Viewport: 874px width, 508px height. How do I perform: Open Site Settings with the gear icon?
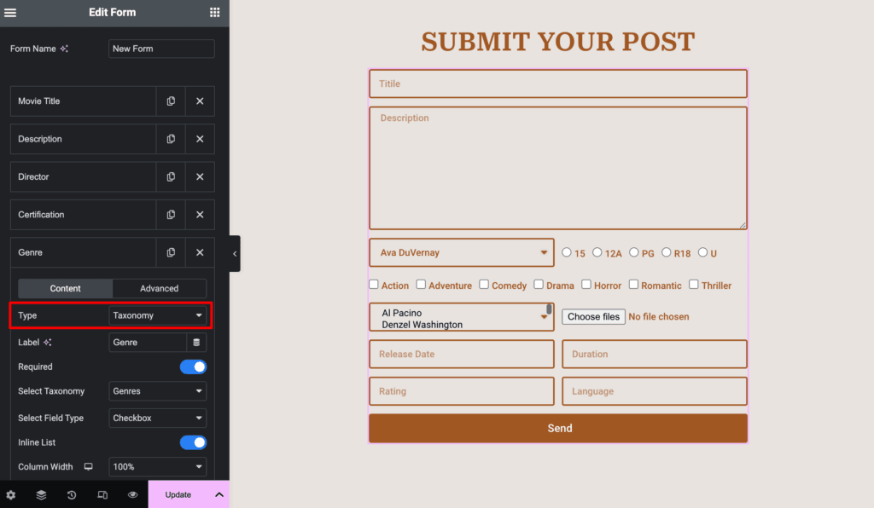11,494
